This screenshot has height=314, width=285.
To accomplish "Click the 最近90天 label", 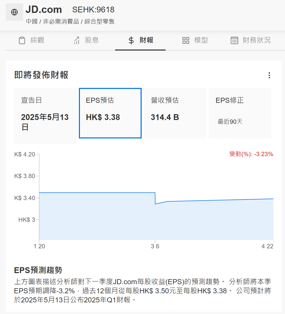I will (x=230, y=122).
